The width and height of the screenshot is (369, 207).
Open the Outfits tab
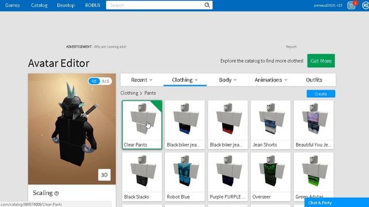[x=314, y=80]
